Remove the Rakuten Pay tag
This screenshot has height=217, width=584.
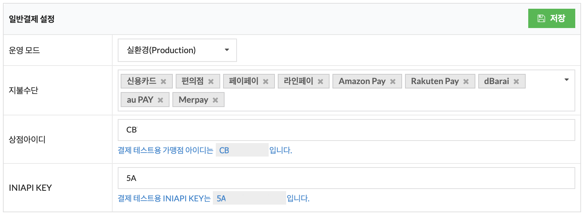point(466,82)
